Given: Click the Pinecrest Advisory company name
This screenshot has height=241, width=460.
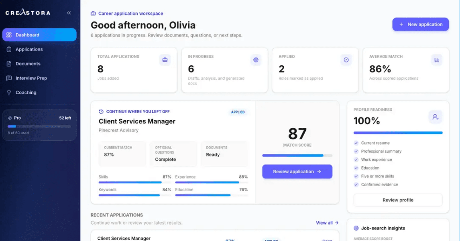Looking at the screenshot, I should click(x=118, y=130).
